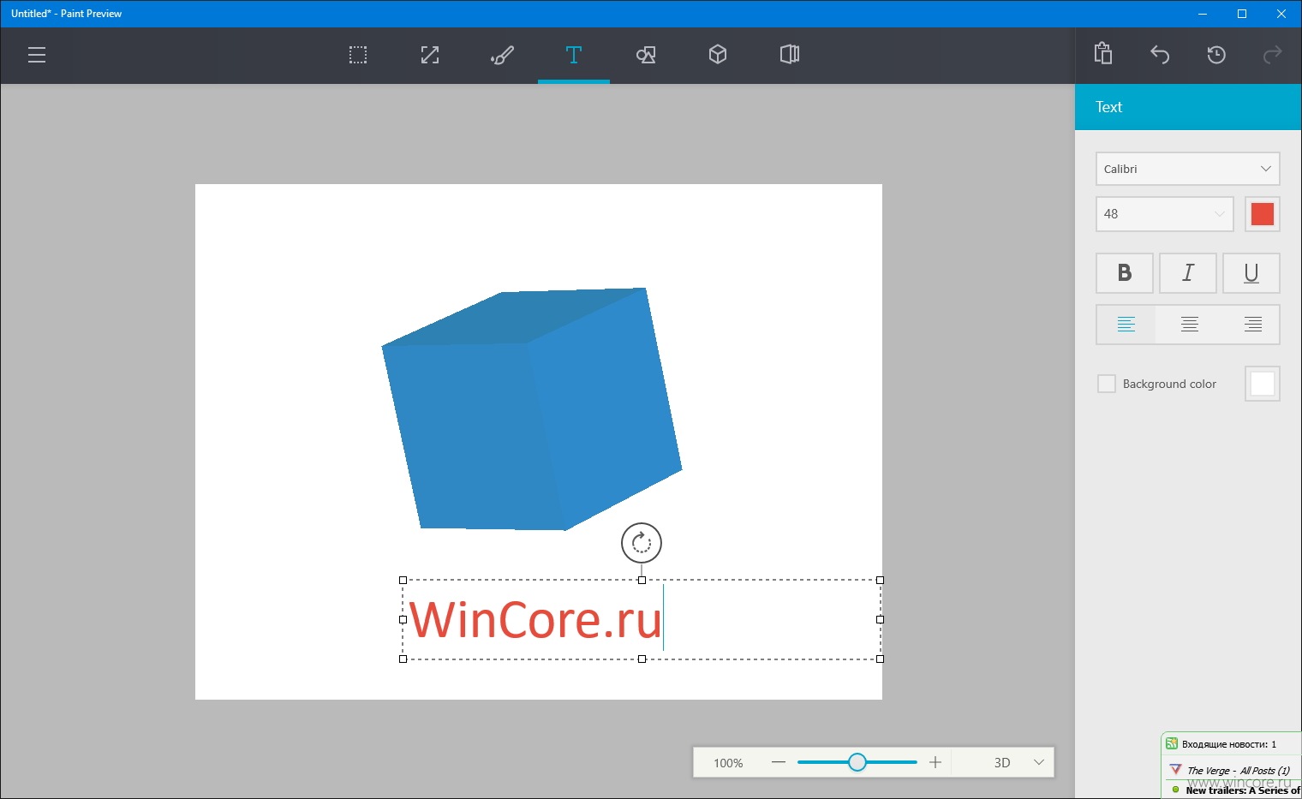Image resolution: width=1302 pixels, height=799 pixels.
Task: Align text center
Action: (1190, 325)
